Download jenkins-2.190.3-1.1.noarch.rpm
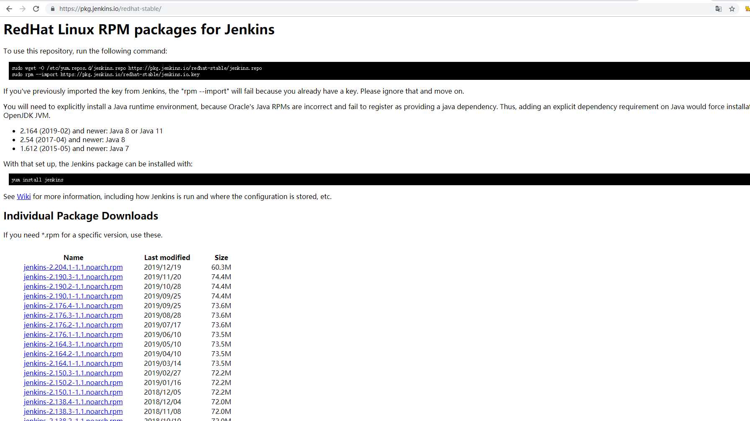Image resolution: width=750 pixels, height=421 pixels. tap(73, 277)
